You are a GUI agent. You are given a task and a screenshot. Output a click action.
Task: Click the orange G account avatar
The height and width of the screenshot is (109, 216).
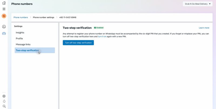[4, 16]
